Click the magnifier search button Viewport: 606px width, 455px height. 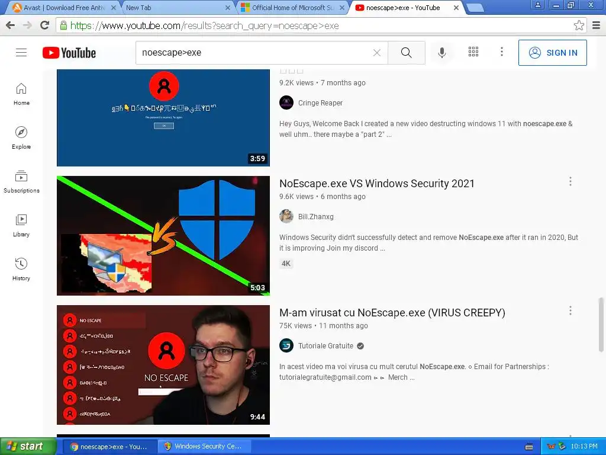tap(406, 53)
